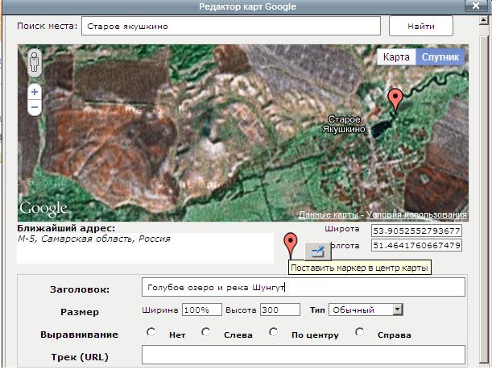Screen dimensions: 492x370
Task: Click the place-marker-at-map-center button icon
Action: point(317,250)
